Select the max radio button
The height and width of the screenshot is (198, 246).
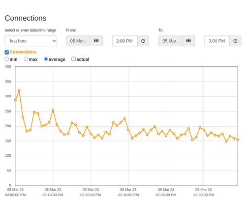click(26, 59)
